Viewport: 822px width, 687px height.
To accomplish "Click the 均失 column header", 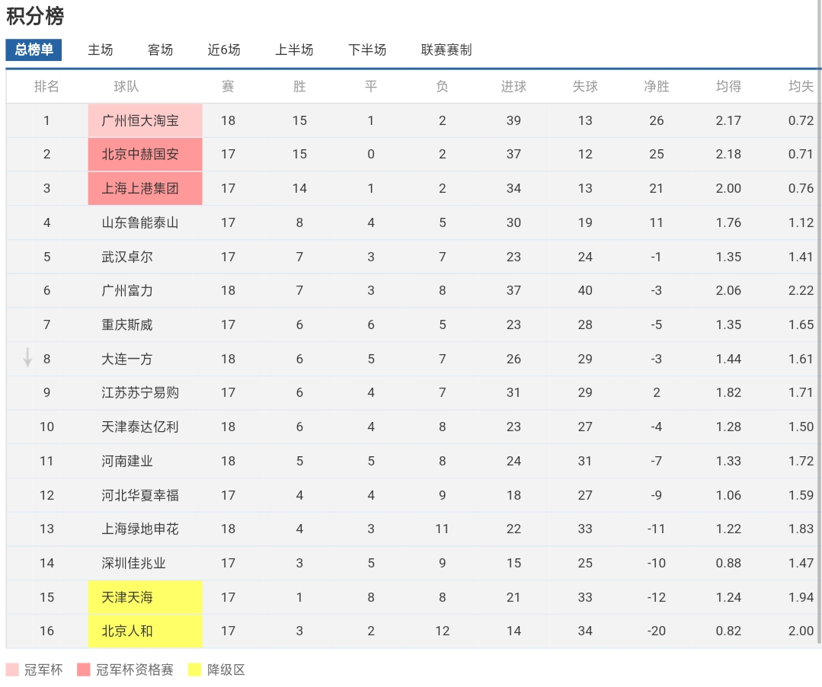I will pyautogui.click(x=801, y=87).
